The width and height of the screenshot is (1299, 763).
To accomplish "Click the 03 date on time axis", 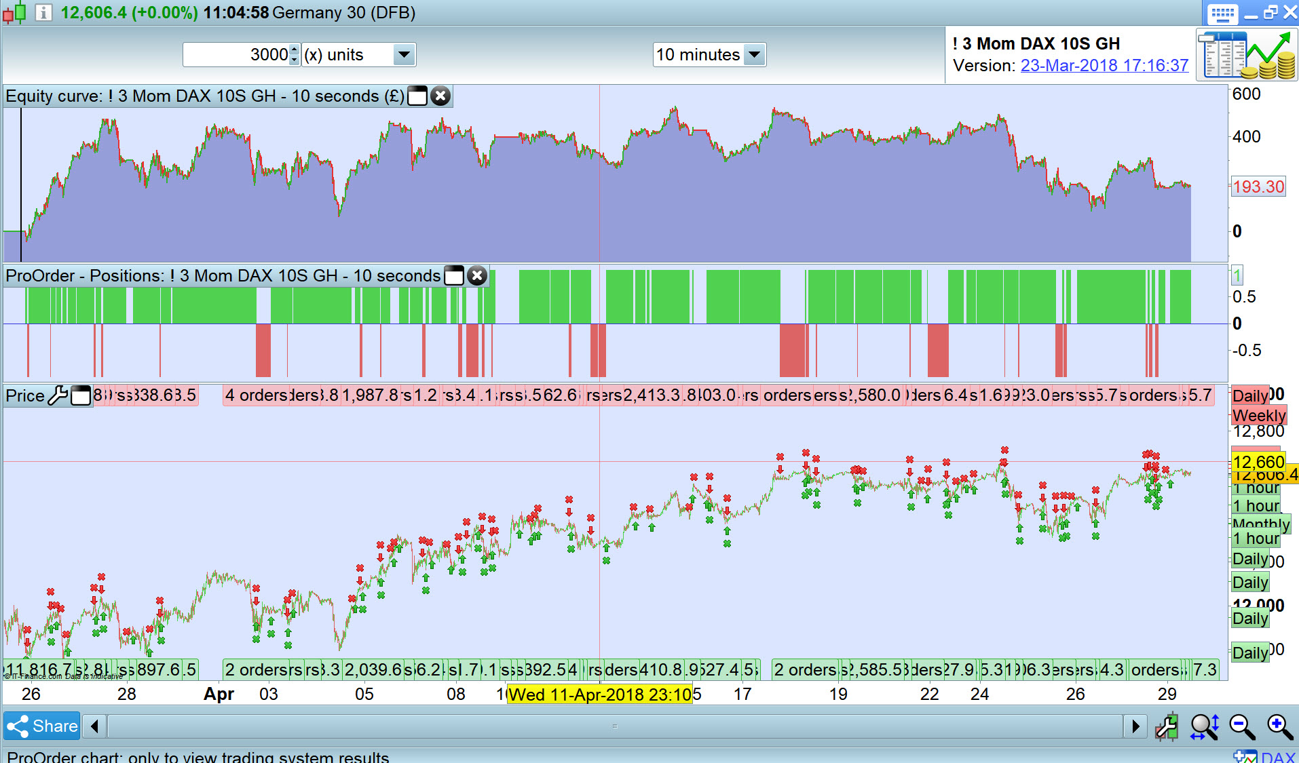I will tap(269, 694).
